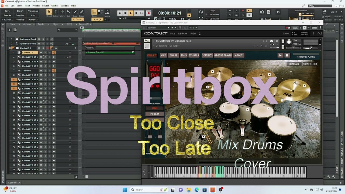The width and height of the screenshot is (345, 194).
Task: Open the Kontakt snapshot camera icon
Action: point(272,41)
